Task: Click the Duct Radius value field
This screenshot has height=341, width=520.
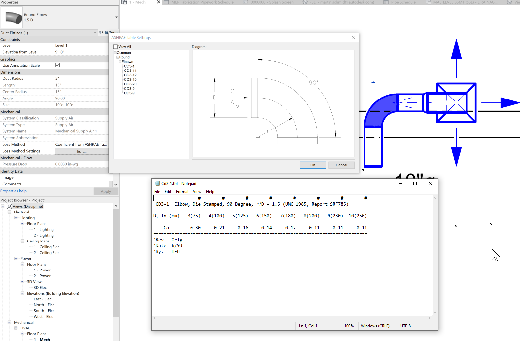Action: [82, 78]
